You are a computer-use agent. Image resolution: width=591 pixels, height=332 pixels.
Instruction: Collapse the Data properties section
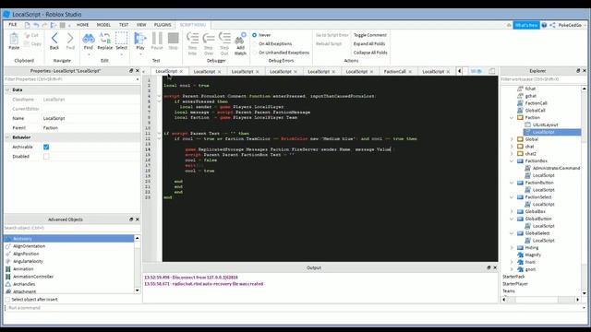pos(7,90)
